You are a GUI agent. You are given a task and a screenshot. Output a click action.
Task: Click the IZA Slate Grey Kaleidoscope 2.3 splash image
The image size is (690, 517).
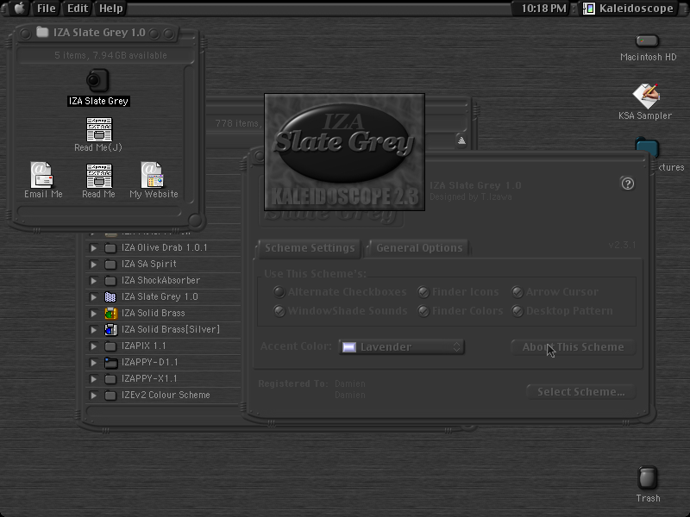(x=344, y=153)
